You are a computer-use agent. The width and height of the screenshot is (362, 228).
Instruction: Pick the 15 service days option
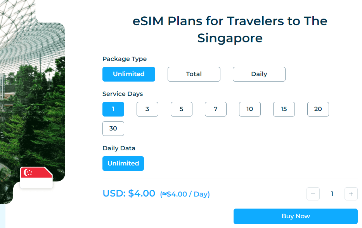click(x=284, y=109)
